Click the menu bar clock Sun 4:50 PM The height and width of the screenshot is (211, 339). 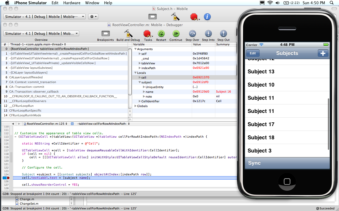pos(314,3)
